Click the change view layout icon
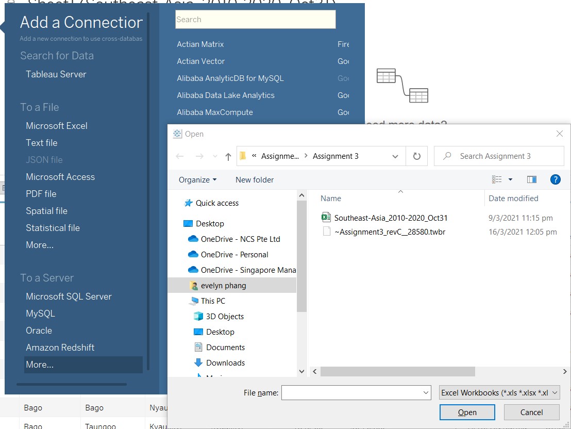Screen dimensions: 571x429 [x=497, y=179]
